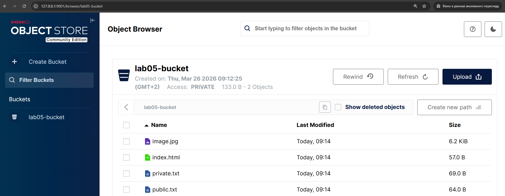Toggle dark mode moon icon
The image size is (505, 196).
(x=493, y=29)
